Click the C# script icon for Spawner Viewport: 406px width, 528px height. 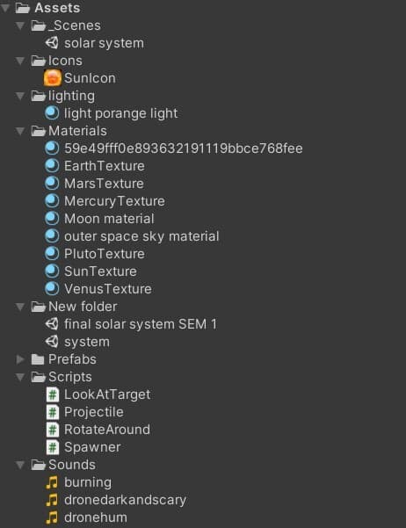point(53,447)
